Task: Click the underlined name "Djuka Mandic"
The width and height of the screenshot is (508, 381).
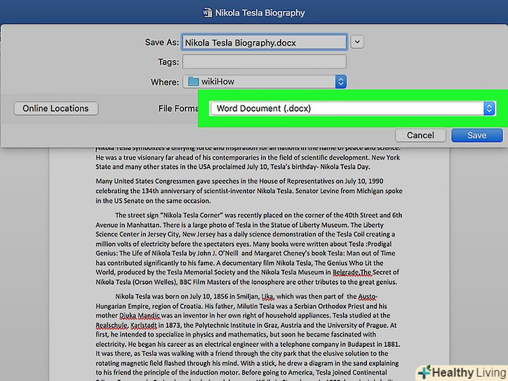Action: (x=140, y=315)
